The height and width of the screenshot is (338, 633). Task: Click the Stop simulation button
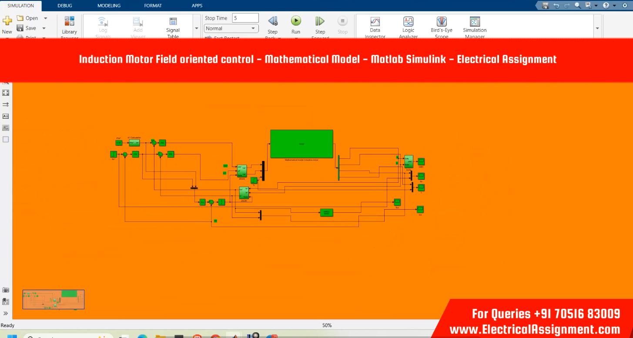pyautogui.click(x=342, y=25)
